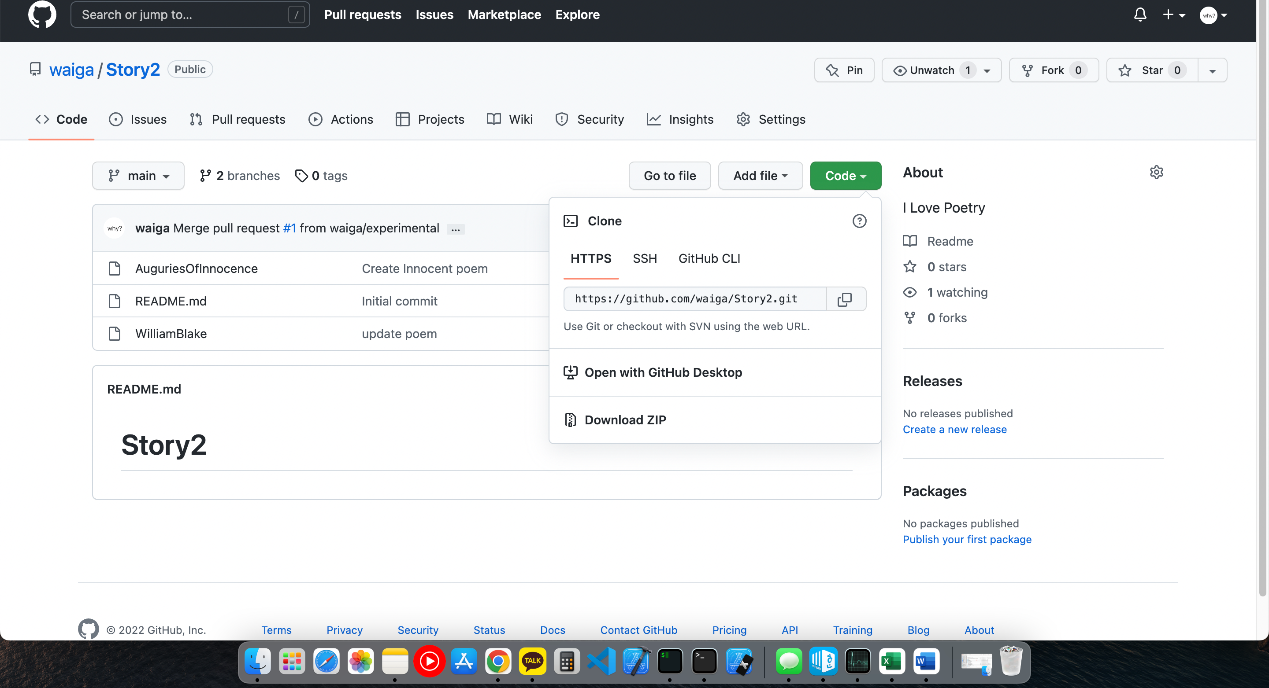Open the repository Pull requests tab

tap(237, 119)
